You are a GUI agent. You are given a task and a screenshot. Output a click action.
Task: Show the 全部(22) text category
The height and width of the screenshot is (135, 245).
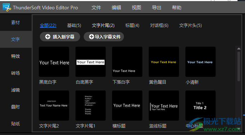[48, 25]
